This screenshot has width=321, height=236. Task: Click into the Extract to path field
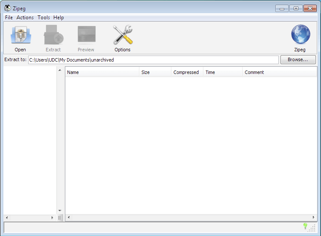pyautogui.click(x=153, y=60)
